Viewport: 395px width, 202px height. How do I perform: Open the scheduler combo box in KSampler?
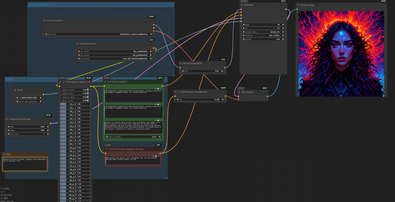click(x=263, y=35)
